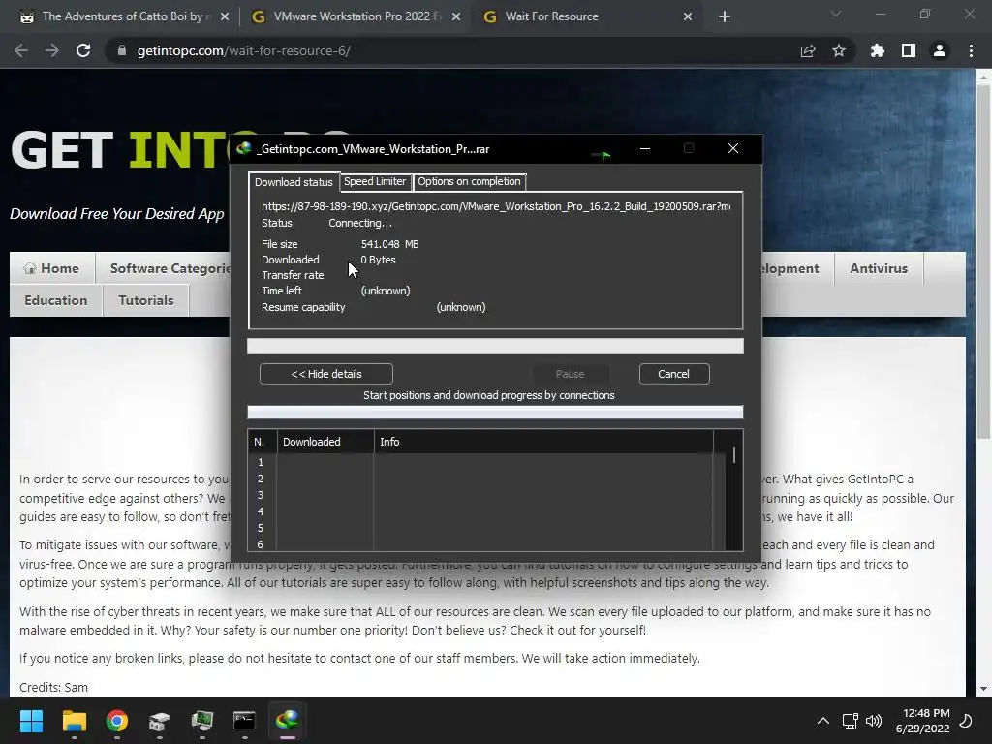The width and height of the screenshot is (992, 744).
Task: Open the Tutorials menu item
Action: point(146,300)
